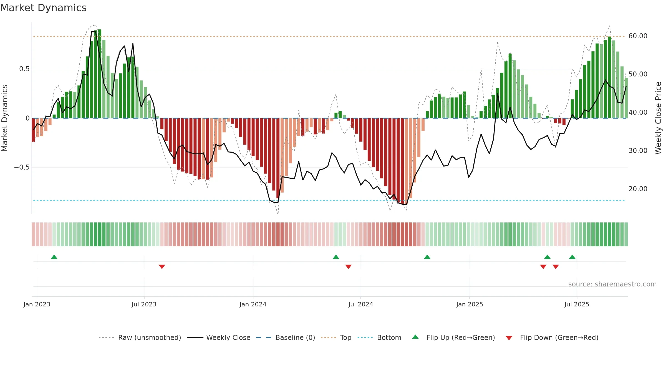Viewport: 666px width, 374px height.
Task: Click the 50.00 price axis tick
Action: [x=638, y=74]
